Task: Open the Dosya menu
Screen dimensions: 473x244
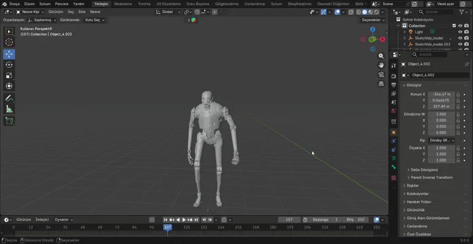Action: [15, 4]
